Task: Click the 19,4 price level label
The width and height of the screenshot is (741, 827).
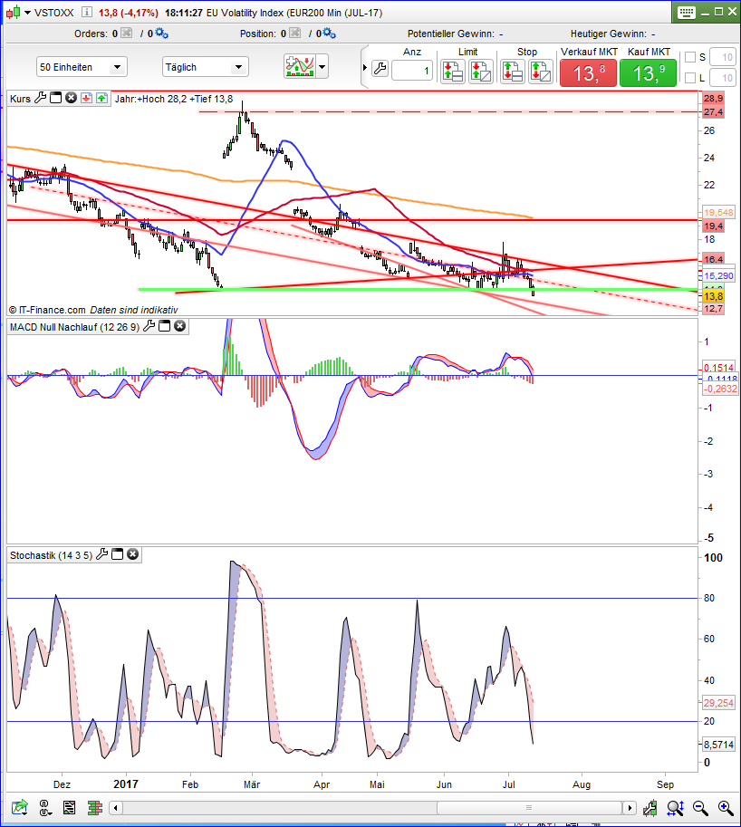Action: click(x=713, y=226)
